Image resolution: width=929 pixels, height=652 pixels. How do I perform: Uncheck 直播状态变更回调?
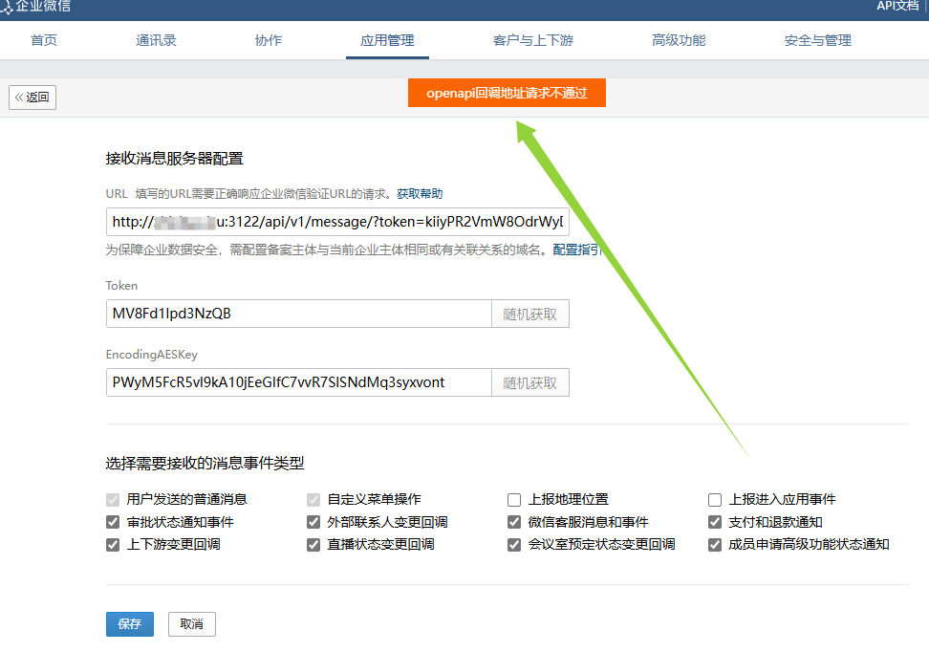pyautogui.click(x=313, y=545)
